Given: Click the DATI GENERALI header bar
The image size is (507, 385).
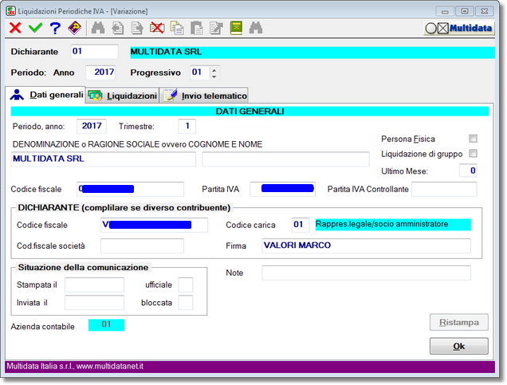Looking at the screenshot, I should pyautogui.click(x=250, y=112).
